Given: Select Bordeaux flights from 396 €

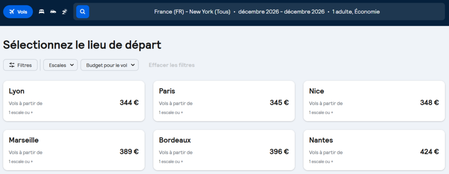Looking at the screenshot, I should [224, 150].
